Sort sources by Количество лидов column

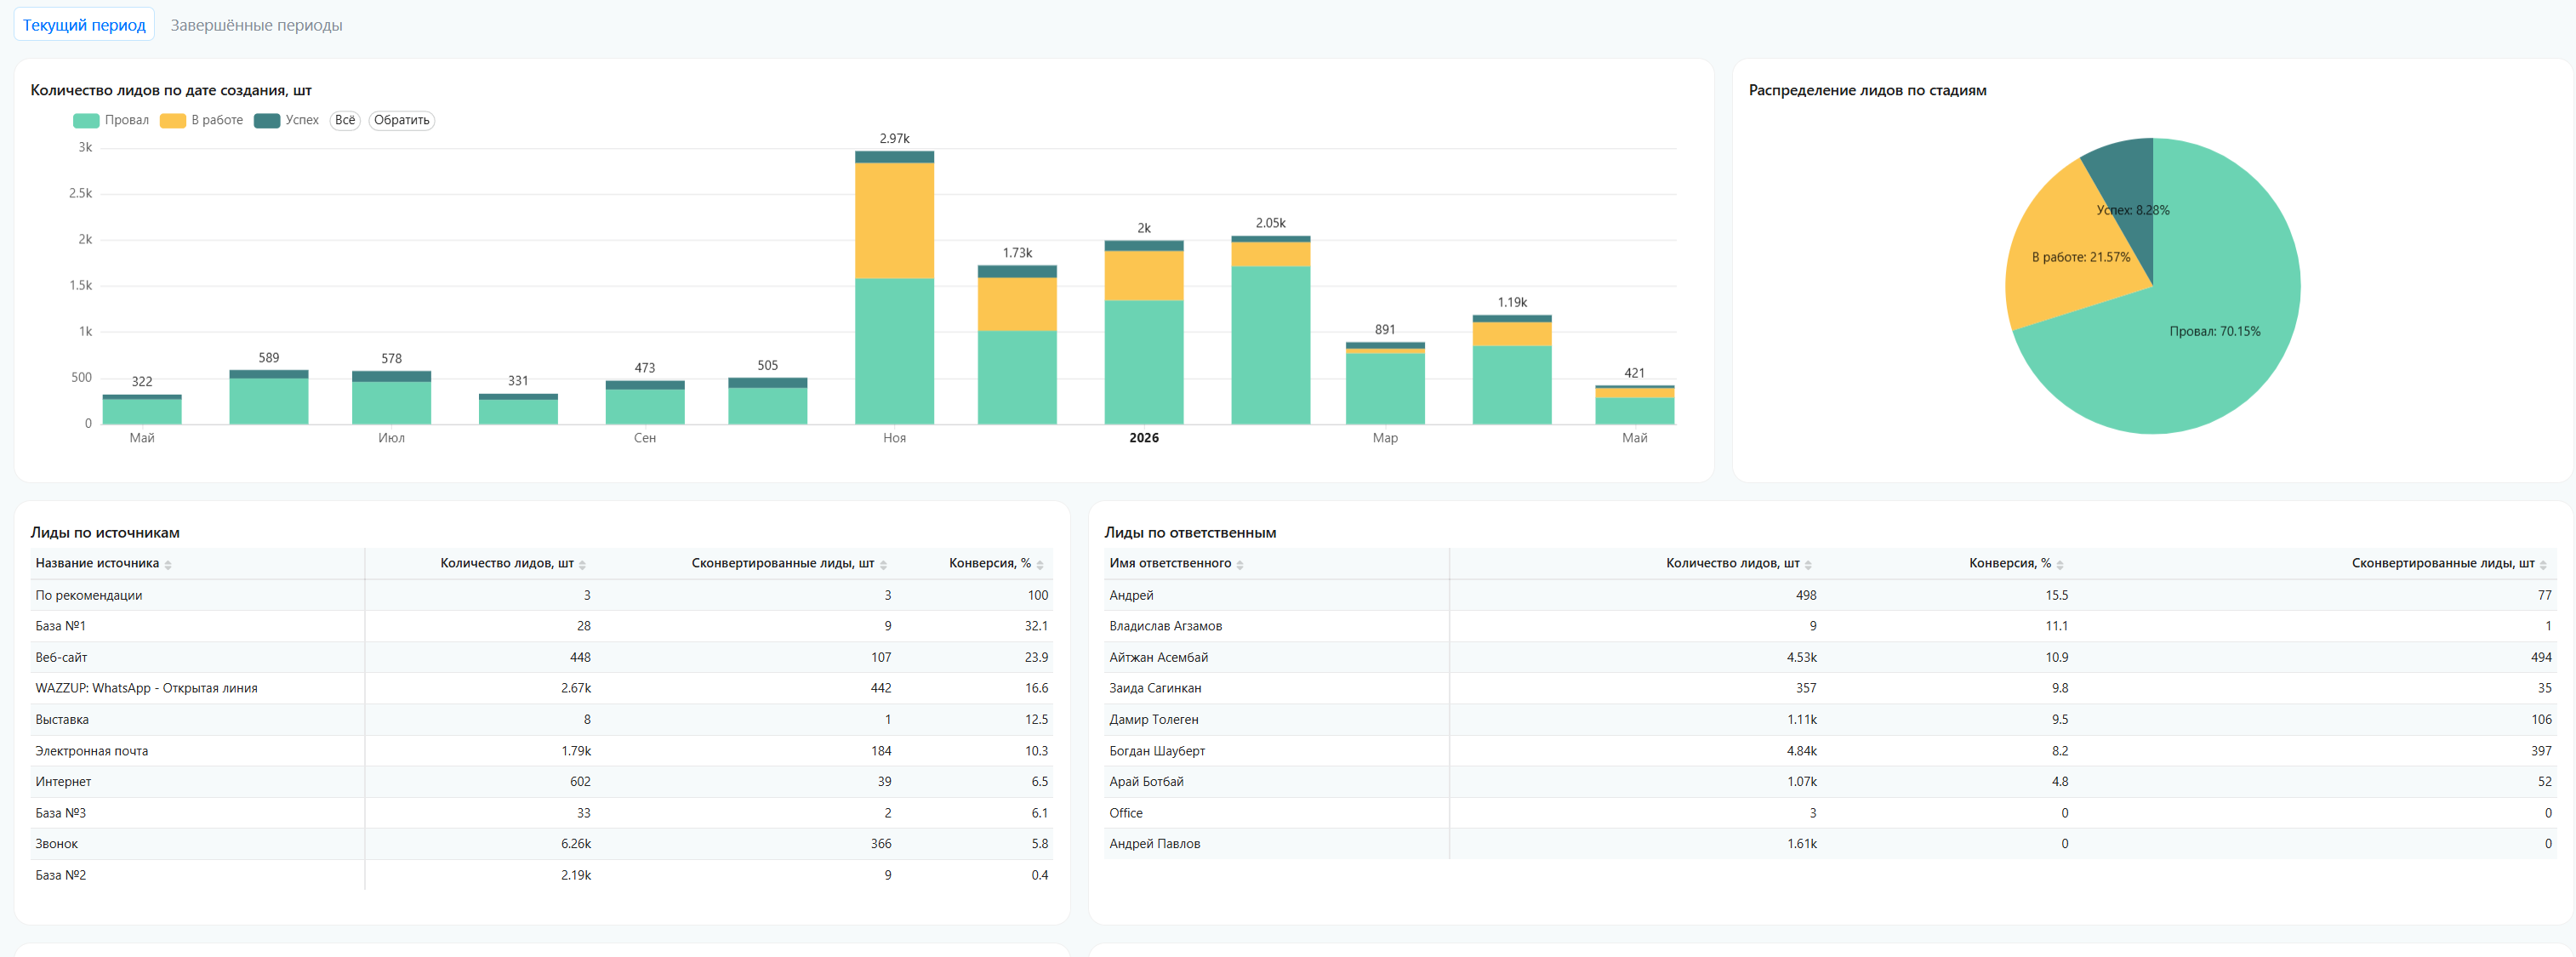[513, 564]
